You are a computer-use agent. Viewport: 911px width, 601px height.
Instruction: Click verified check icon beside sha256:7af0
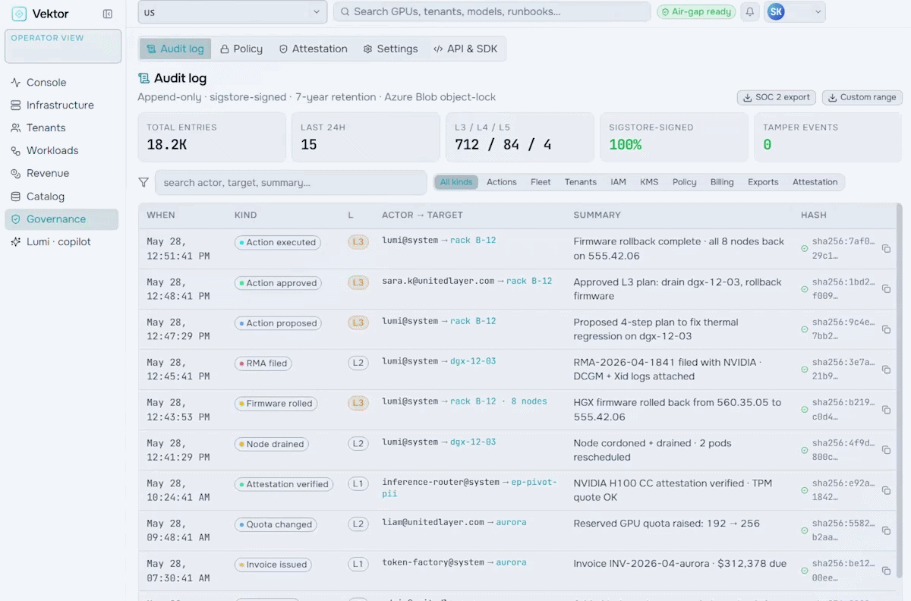[805, 248]
